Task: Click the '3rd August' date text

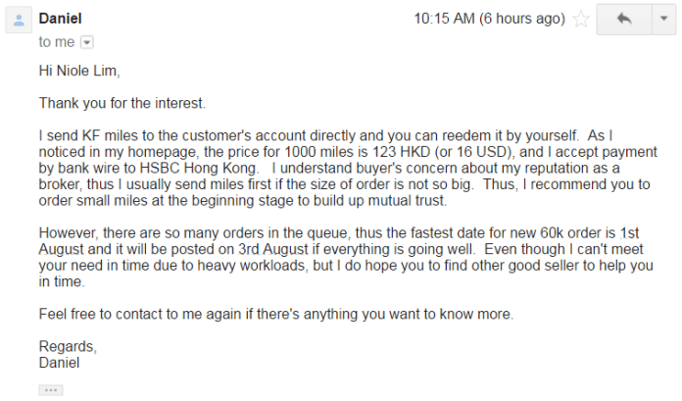Action: click(x=273, y=249)
